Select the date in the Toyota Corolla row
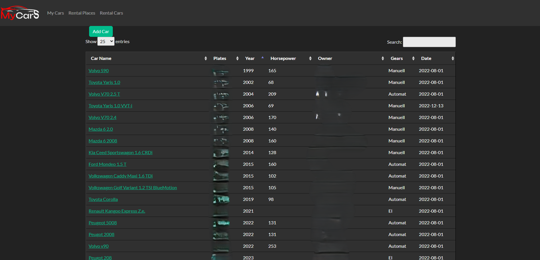The width and height of the screenshot is (540, 260). [x=431, y=199]
